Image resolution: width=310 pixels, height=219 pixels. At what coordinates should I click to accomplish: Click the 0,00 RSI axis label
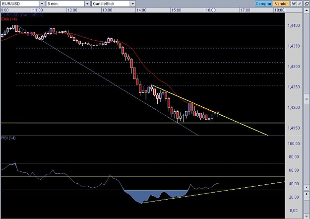(x=294, y=211)
